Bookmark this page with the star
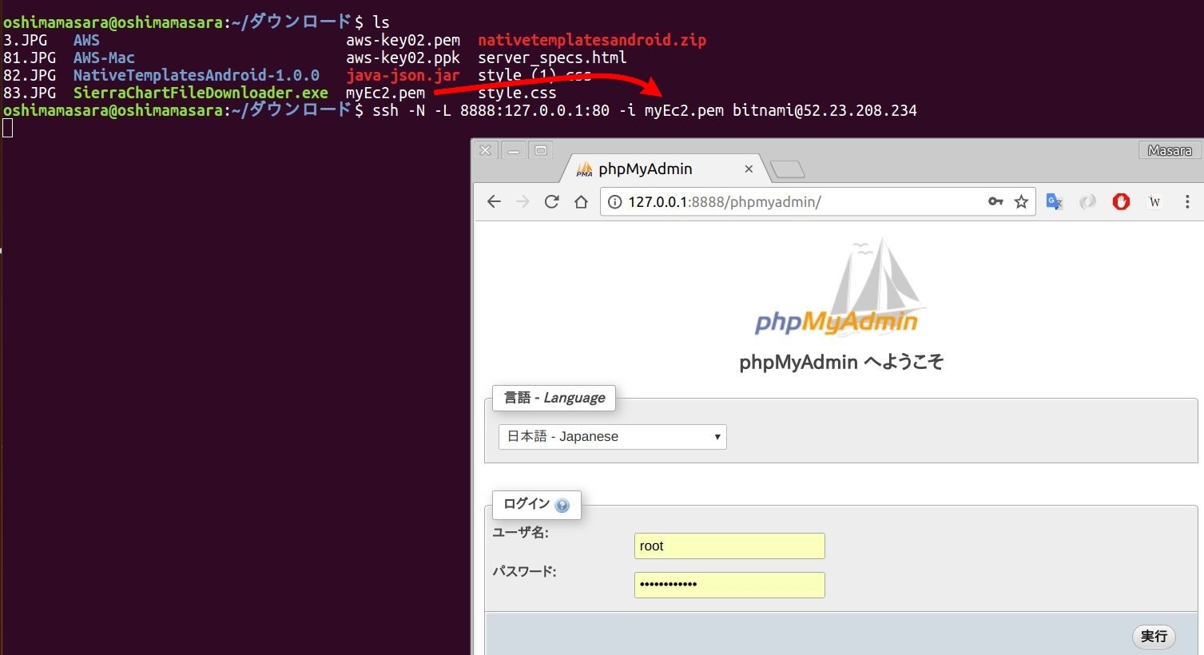 1021,201
